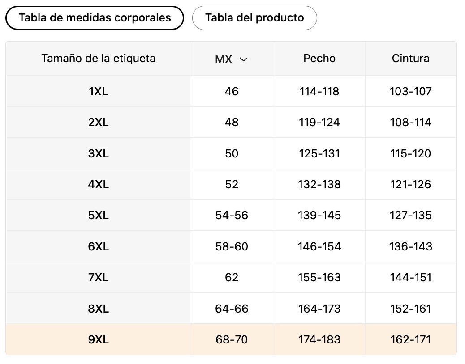Click the Pecho column header

(319, 59)
